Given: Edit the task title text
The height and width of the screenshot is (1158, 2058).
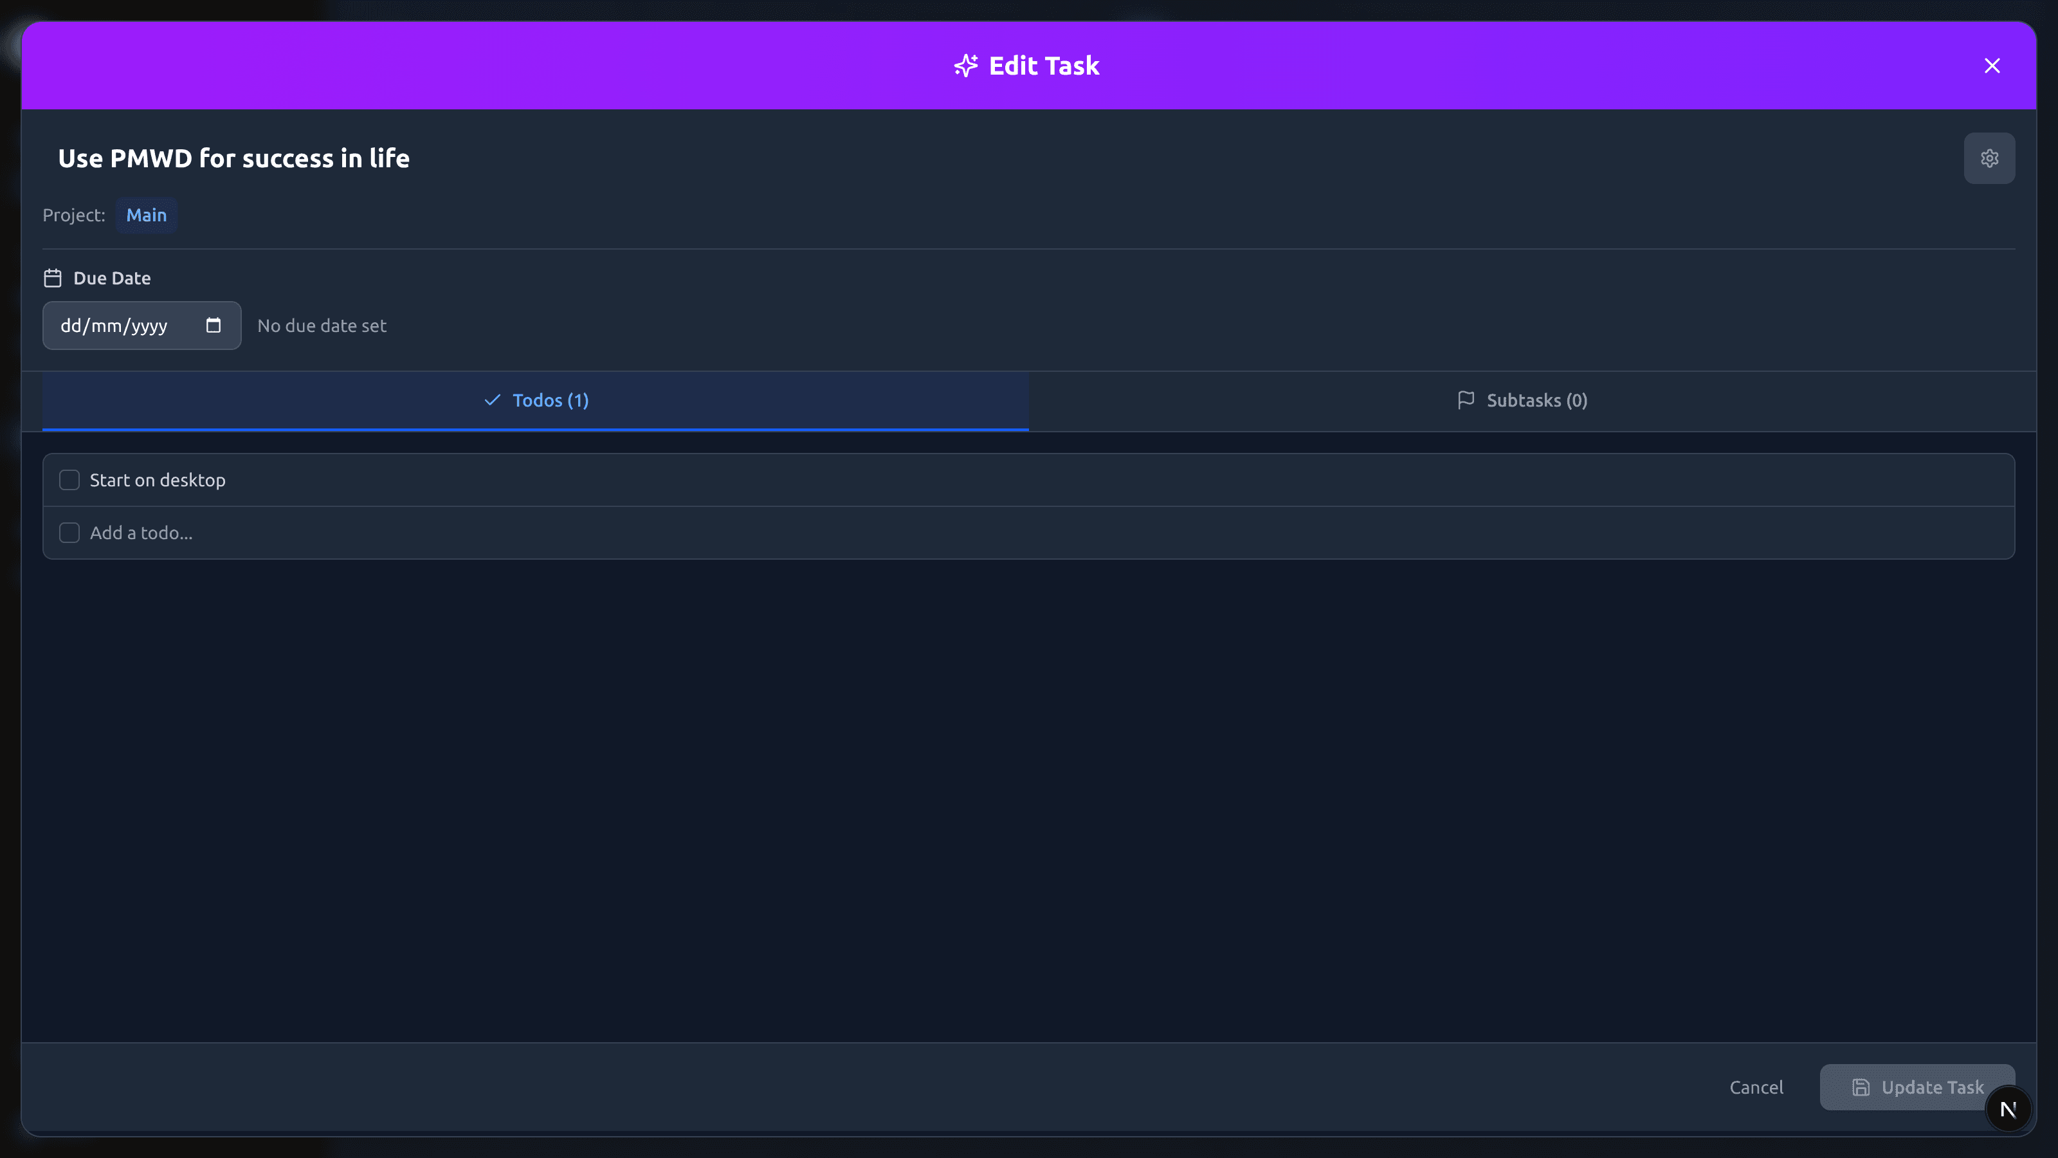Looking at the screenshot, I should (233, 158).
